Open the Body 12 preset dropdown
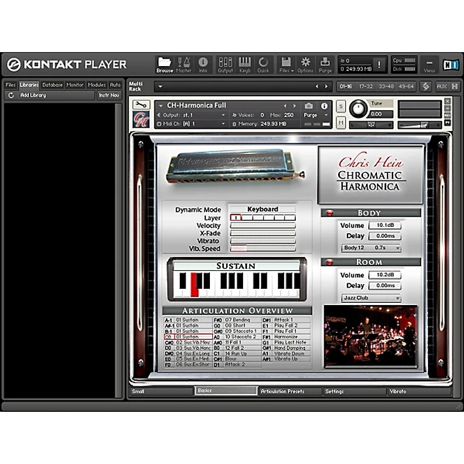This screenshot has height=464, width=464. (371, 248)
